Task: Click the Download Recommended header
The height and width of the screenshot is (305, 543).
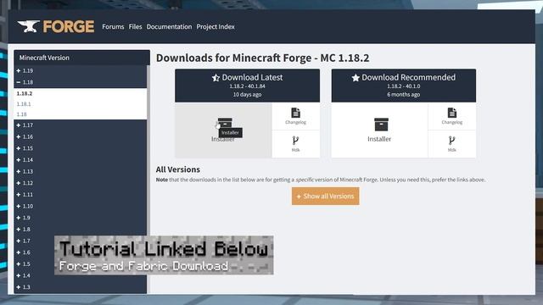Action: [404, 86]
